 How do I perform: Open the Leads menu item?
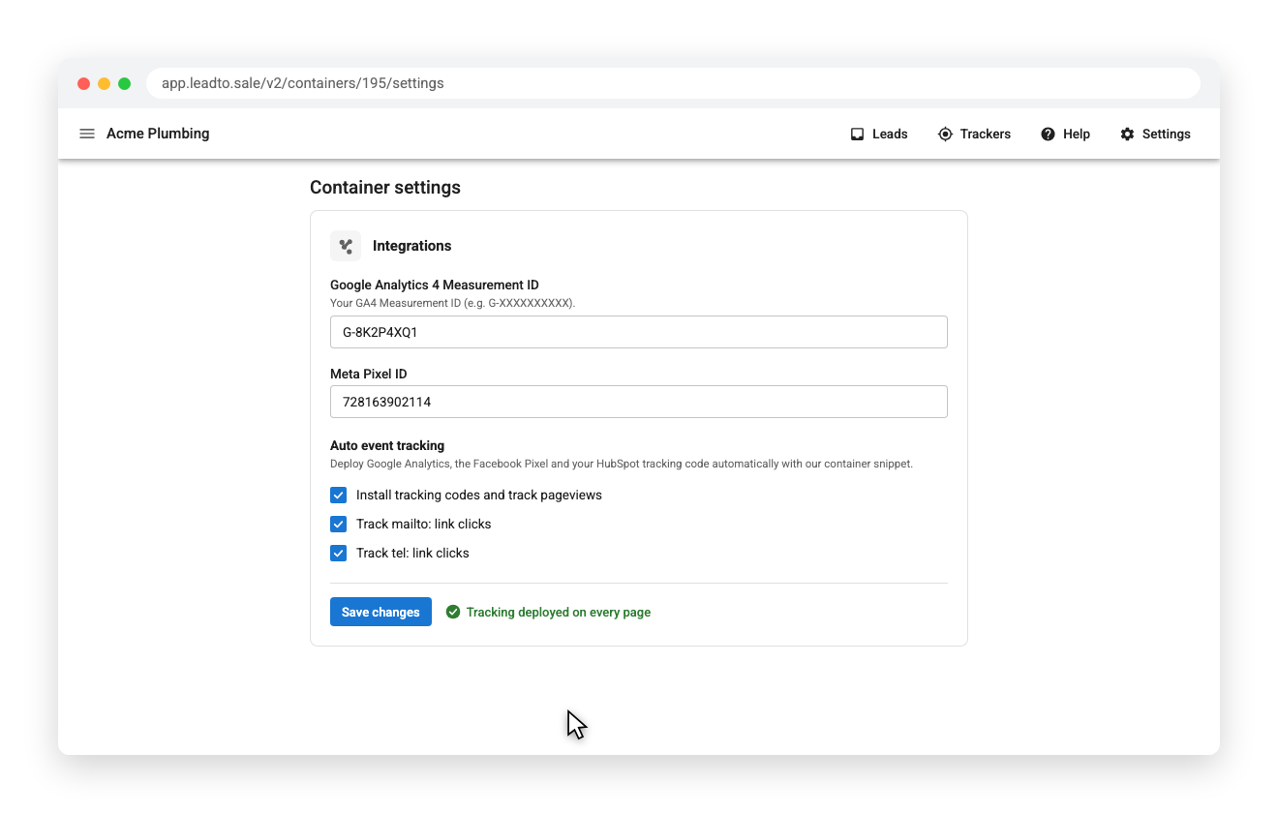[879, 135]
